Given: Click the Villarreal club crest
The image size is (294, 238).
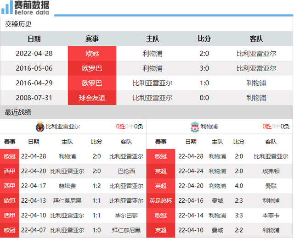Looking at the screenshot, I should (x=40, y=127).
